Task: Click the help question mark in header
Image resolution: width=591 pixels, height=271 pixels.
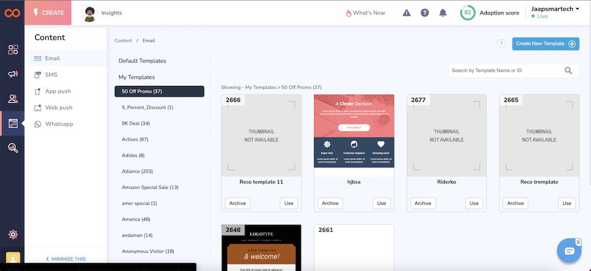Action: click(424, 13)
